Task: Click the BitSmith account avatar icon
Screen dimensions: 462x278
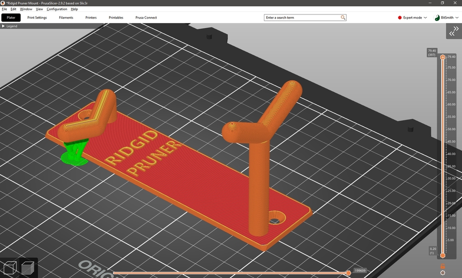Action: [x=437, y=18]
